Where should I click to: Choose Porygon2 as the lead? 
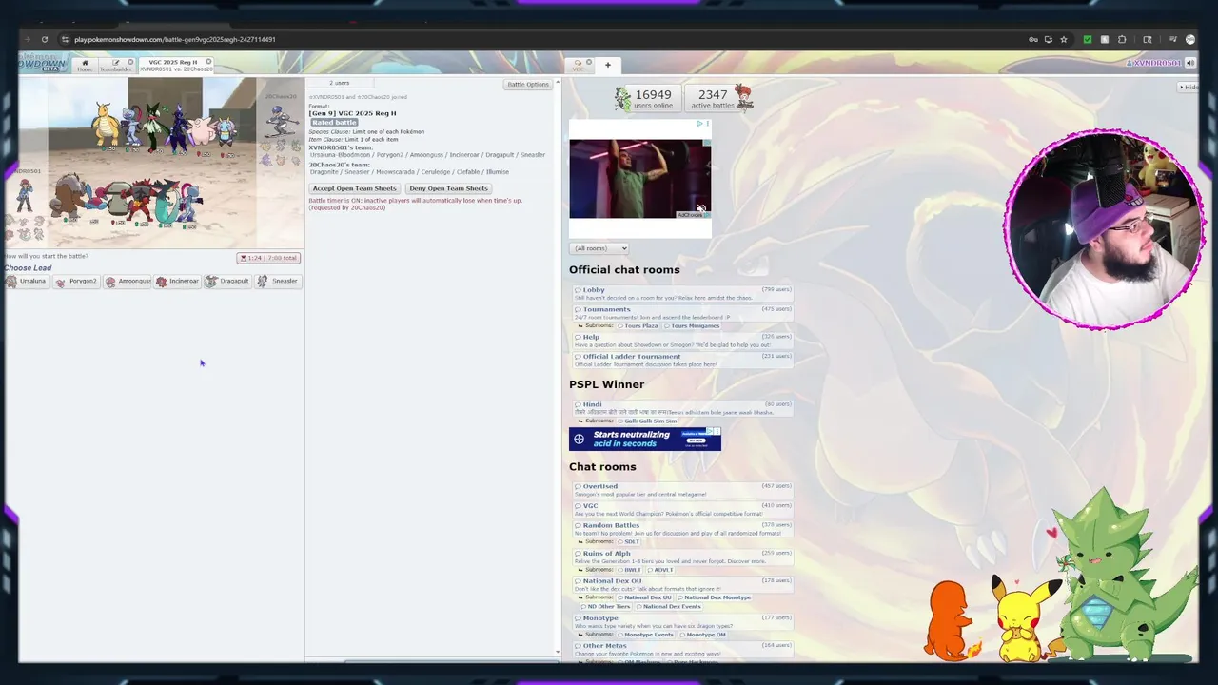[x=76, y=282]
